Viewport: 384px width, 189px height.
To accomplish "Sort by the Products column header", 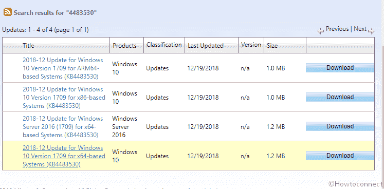I will point(124,46).
